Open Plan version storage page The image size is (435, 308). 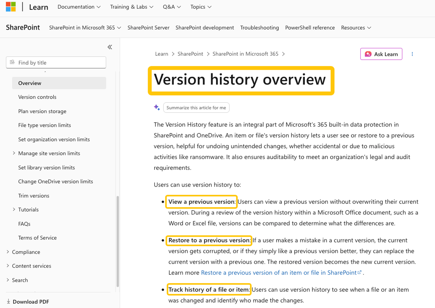tap(42, 111)
